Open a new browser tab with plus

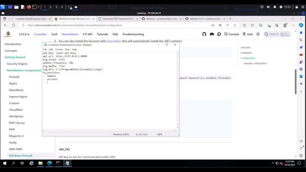coord(230,19)
